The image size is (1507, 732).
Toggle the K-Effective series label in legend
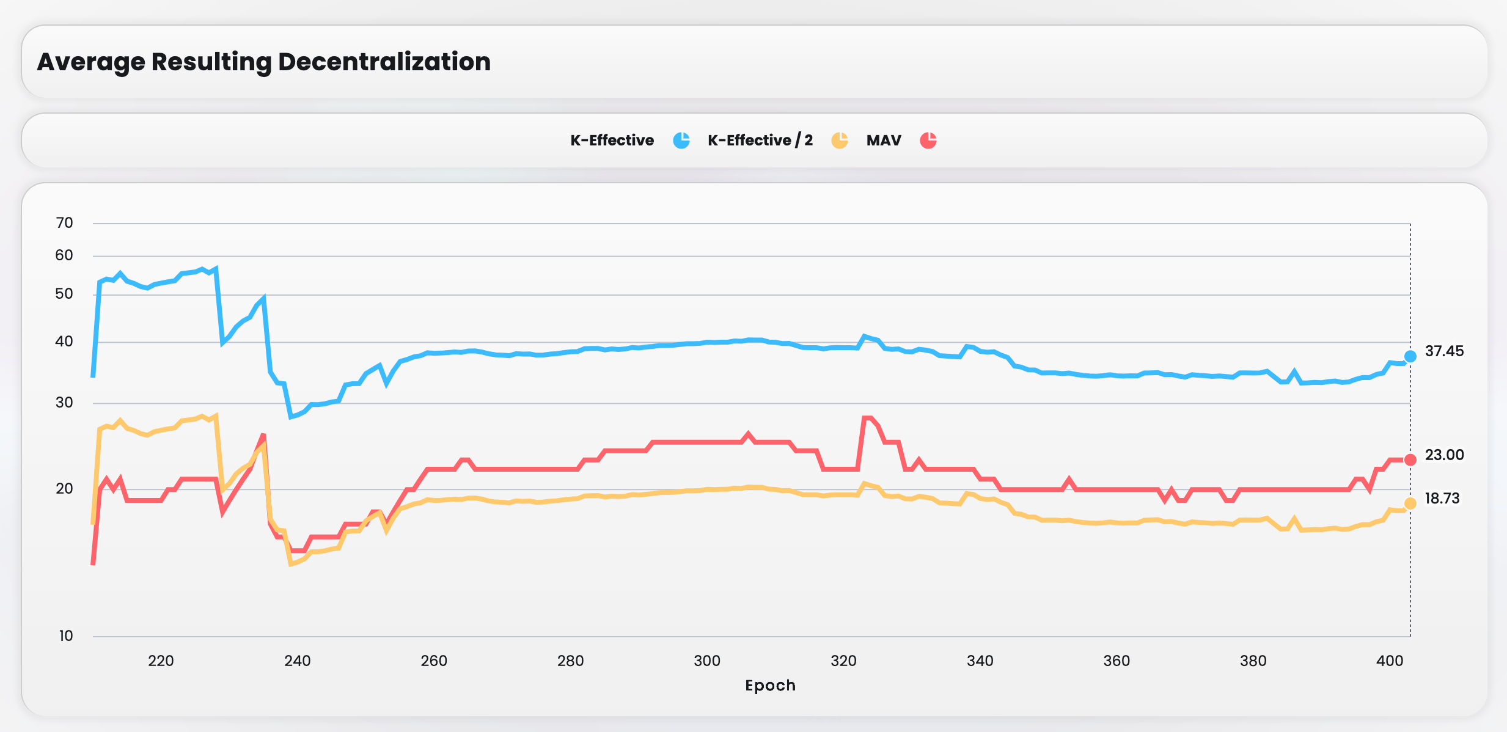(x=612, y=141)
